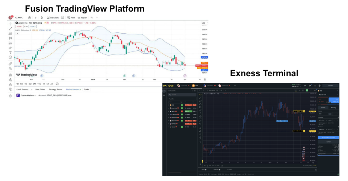Undo last action in TradingView toolbar
This screenshot has height=181, width=348.
[92, 17]
